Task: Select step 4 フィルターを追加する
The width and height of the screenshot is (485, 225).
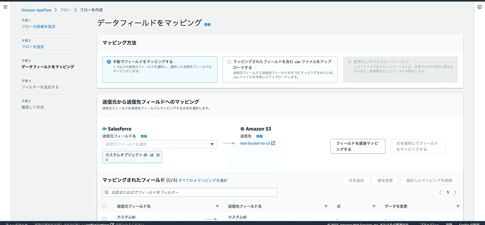Action: [x=40, y=87]
